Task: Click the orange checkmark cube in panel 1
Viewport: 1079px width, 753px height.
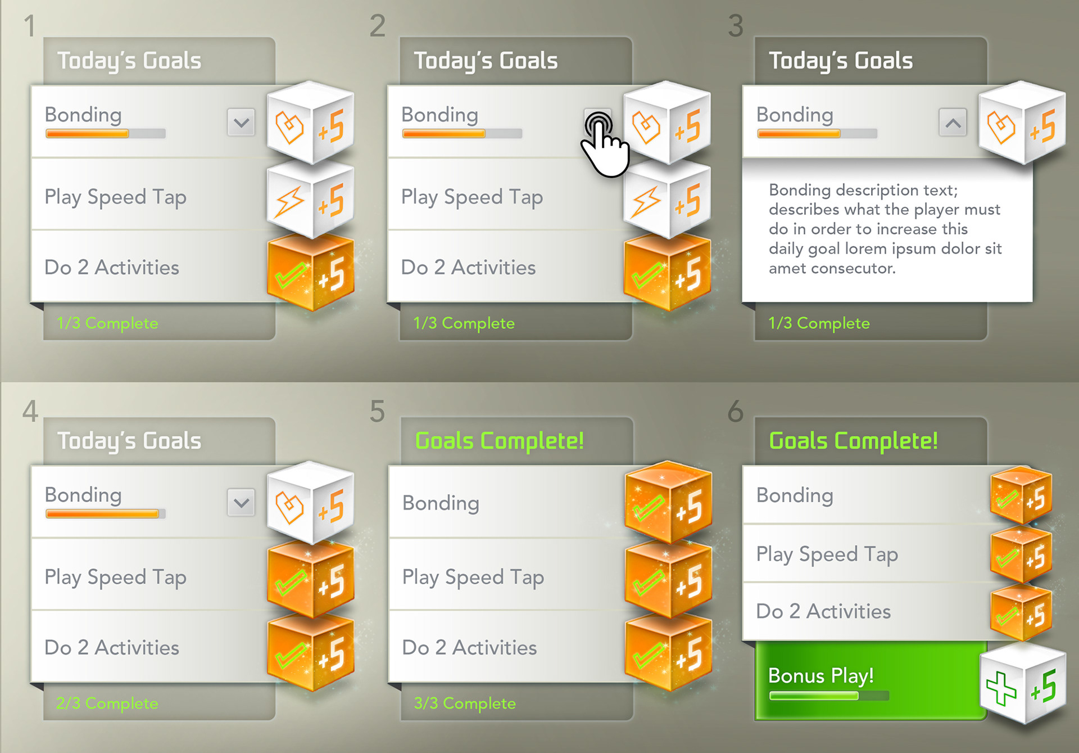Action: point(311,274)
